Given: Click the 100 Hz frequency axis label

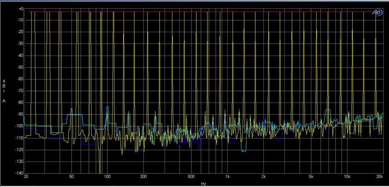Looking at the screenshot, I should pyautogui.click(x=107, y=177).
